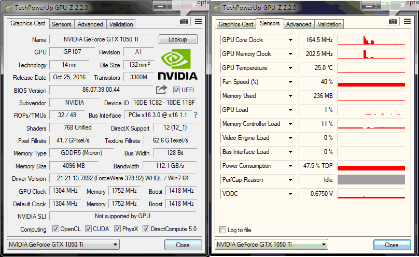Click the Bus Interface PCIe x16 3.0 field

pyautogui.click(x=158, y=115)
